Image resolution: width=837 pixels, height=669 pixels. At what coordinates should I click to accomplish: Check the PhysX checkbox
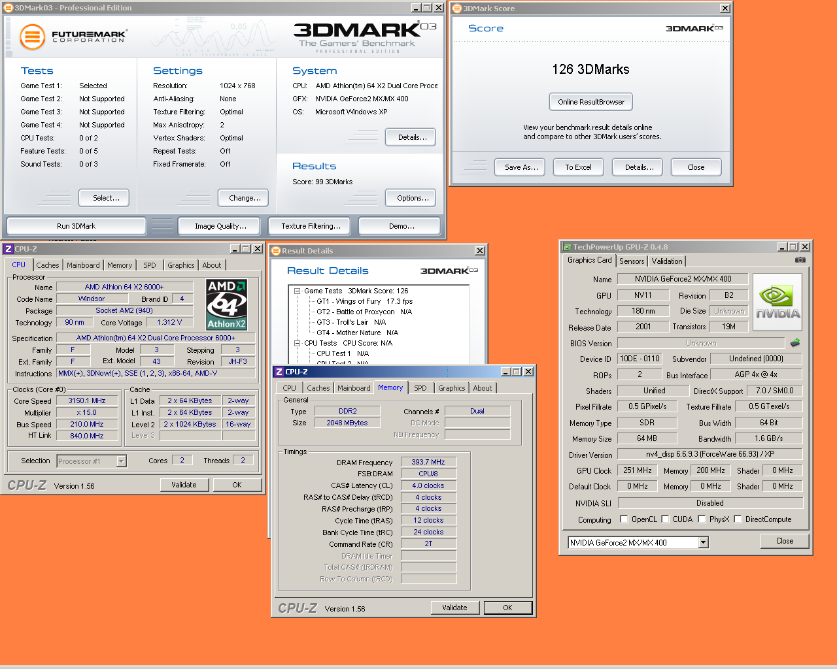(x=702, y=519)
